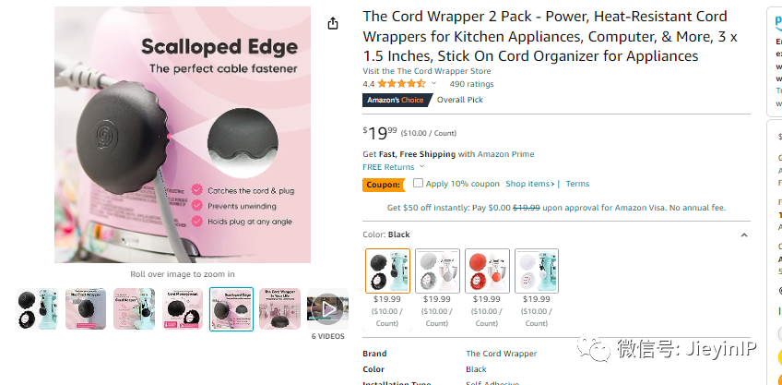The width and height of the screenshot is (782, 385).
Task: Play the product videos thumbnail
Action: 327,309
